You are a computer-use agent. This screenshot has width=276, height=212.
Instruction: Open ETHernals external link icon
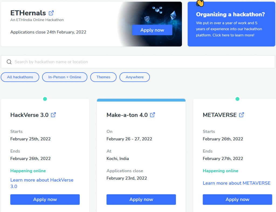[x=51, y=13]
